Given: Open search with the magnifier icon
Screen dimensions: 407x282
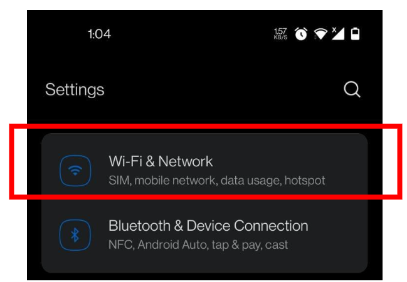Looking at the screenshot, I should [352, 89].
